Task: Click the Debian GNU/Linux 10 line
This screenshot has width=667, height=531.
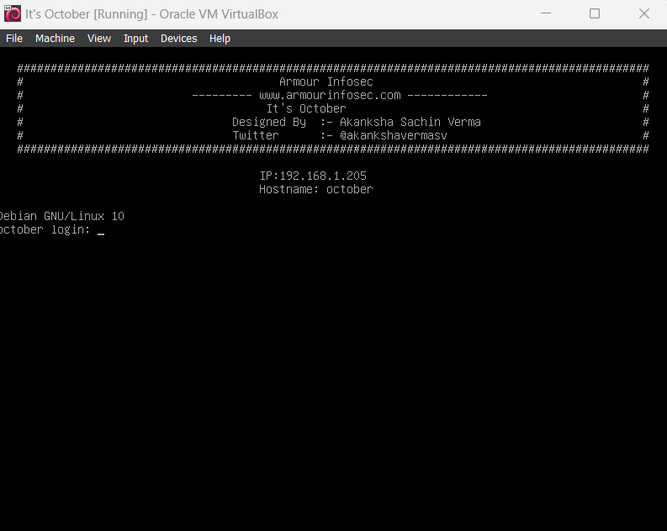Action: coord(62,216)
